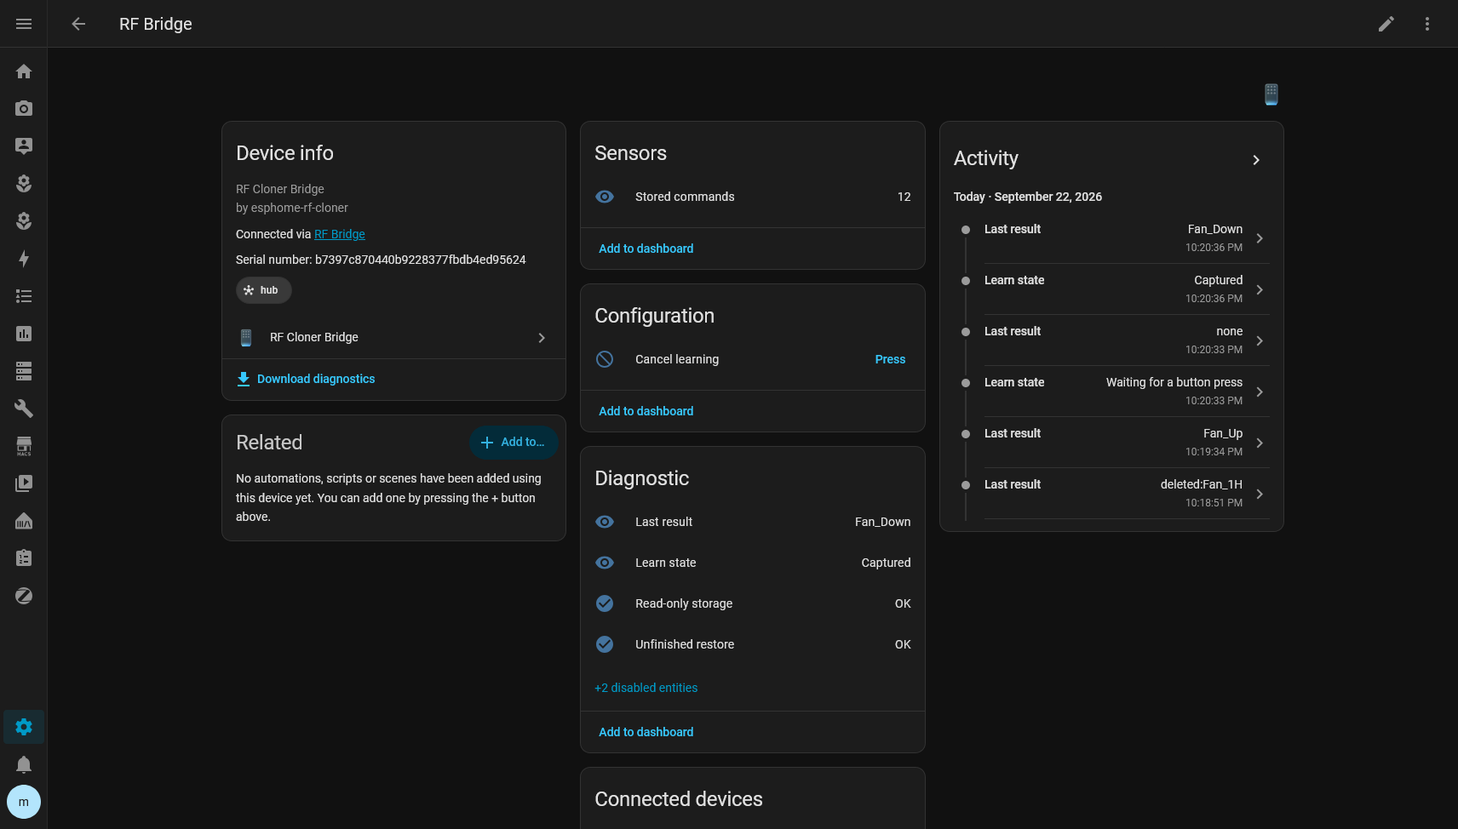Select the Stored commands value 12
Screen dimensions: 1458x829
[904, 197]
